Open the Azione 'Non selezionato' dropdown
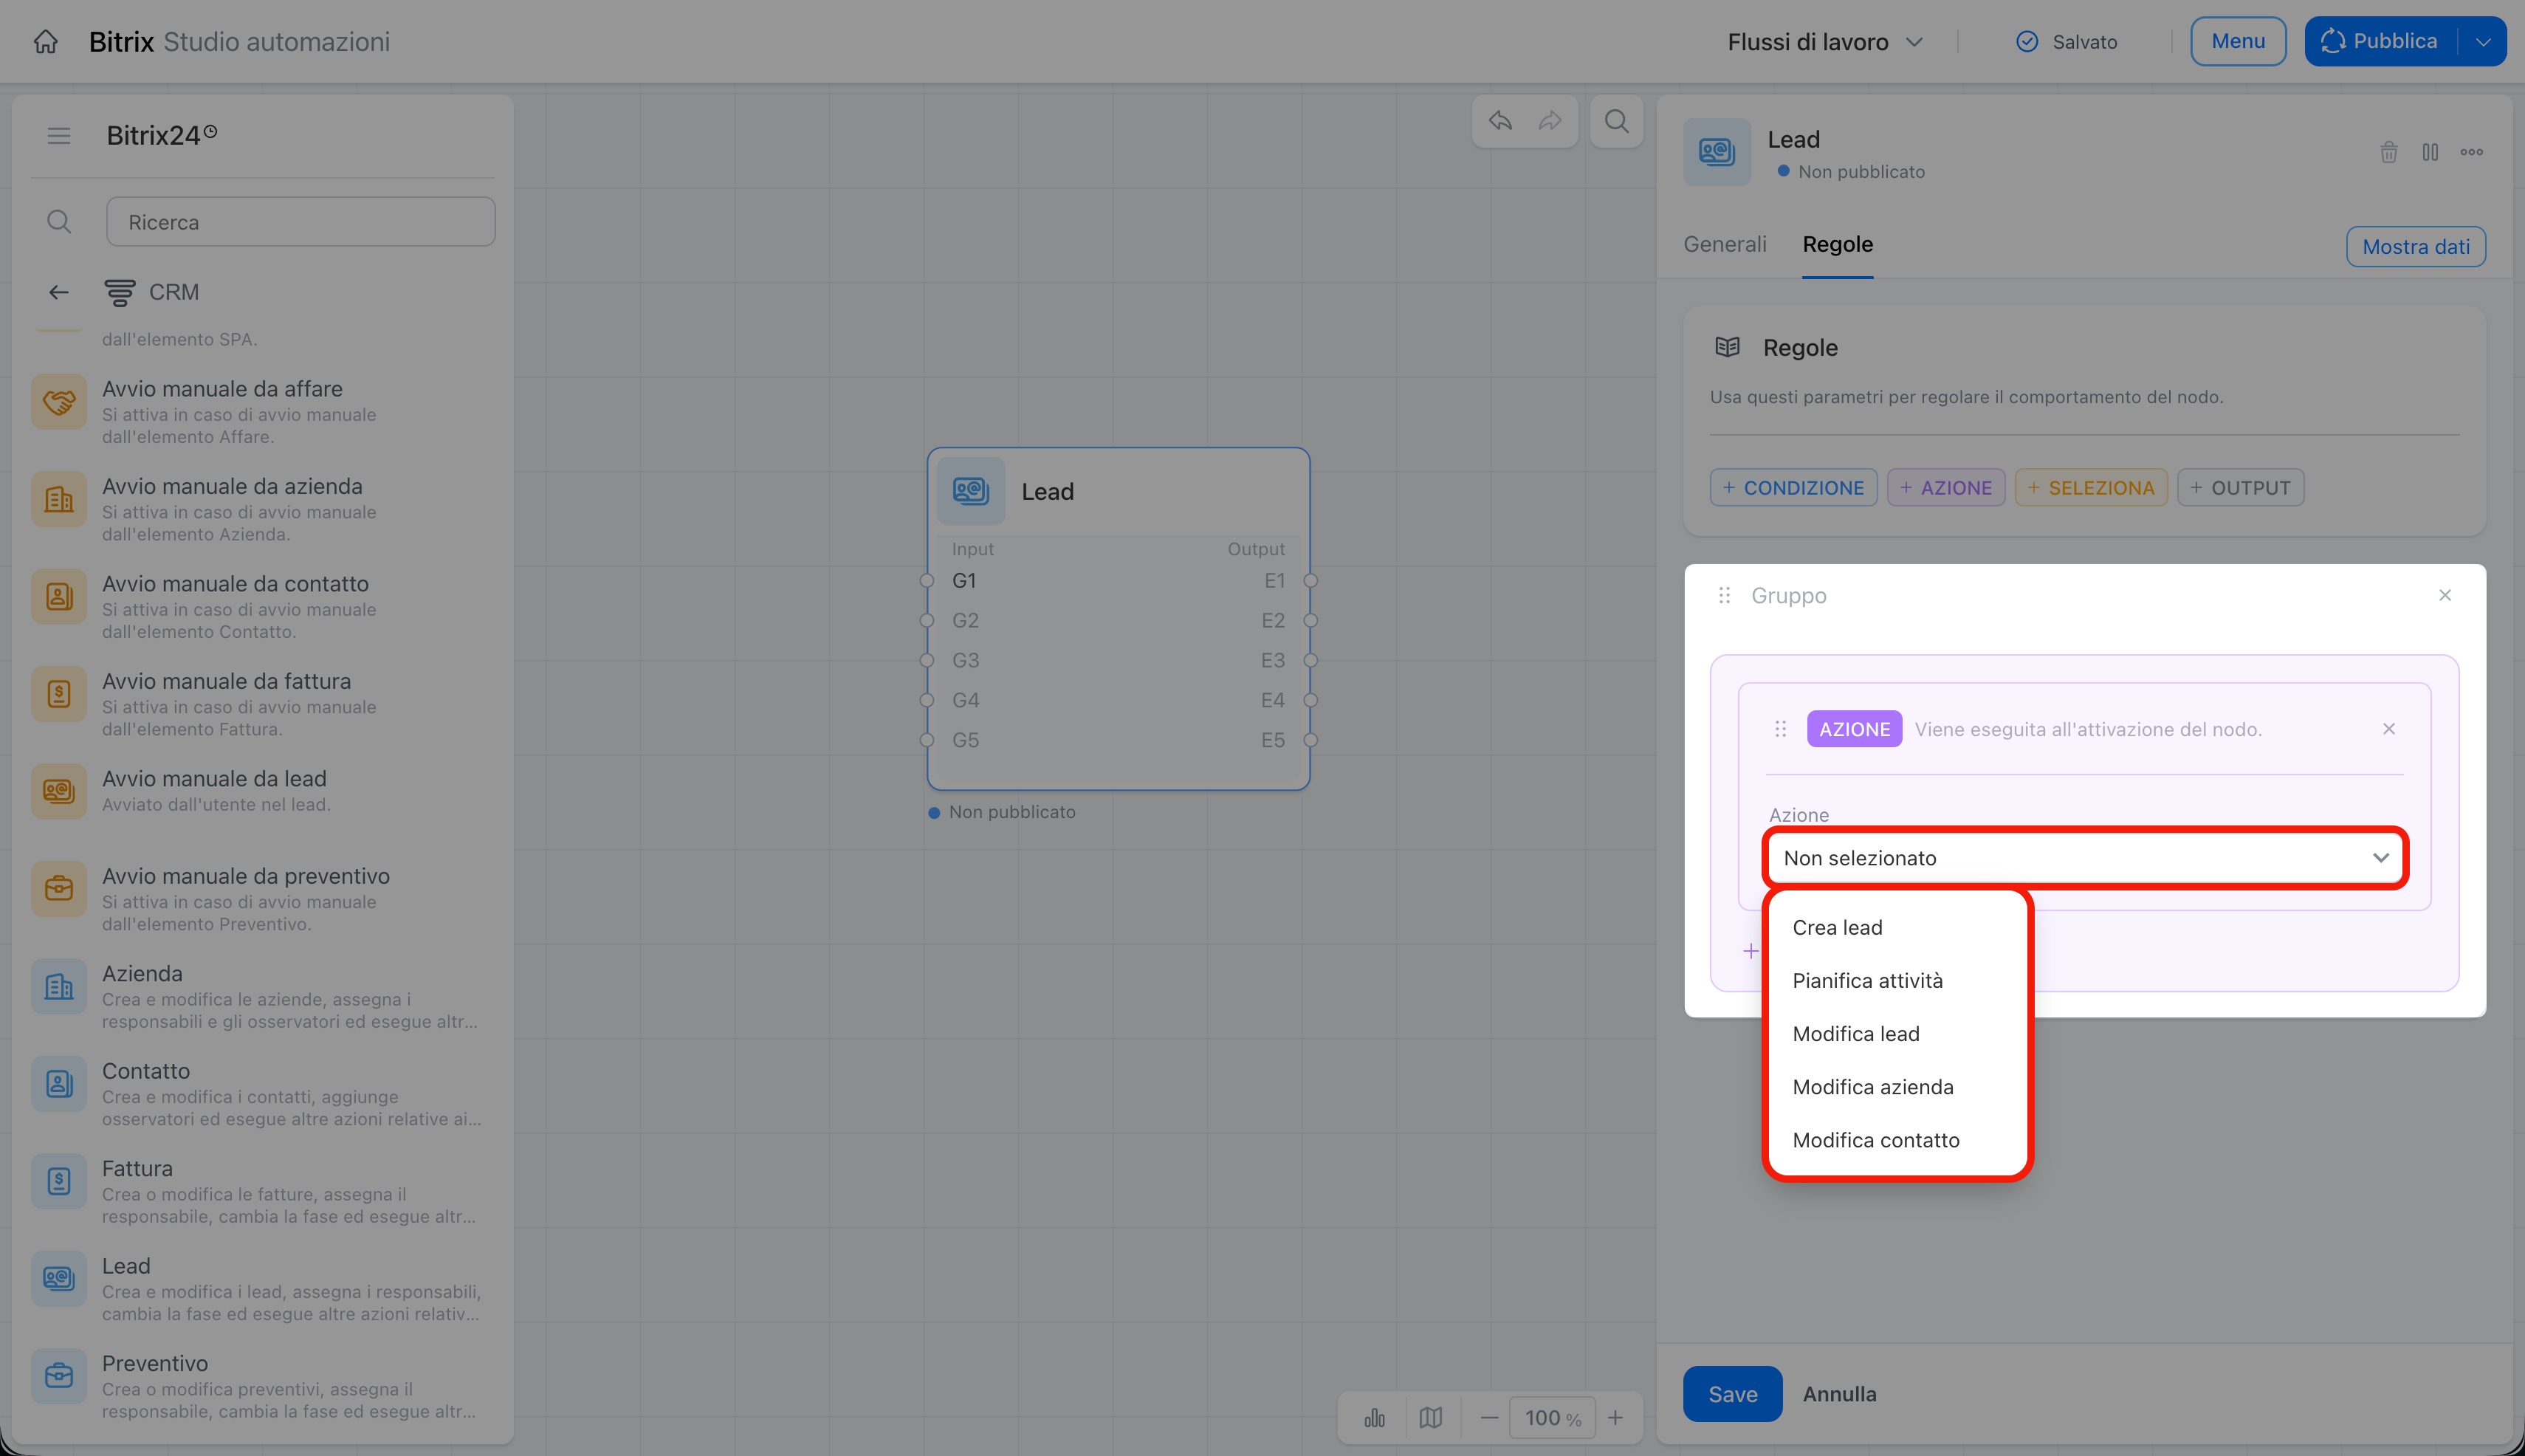2525x1456 pixels. click(2085, 858)
